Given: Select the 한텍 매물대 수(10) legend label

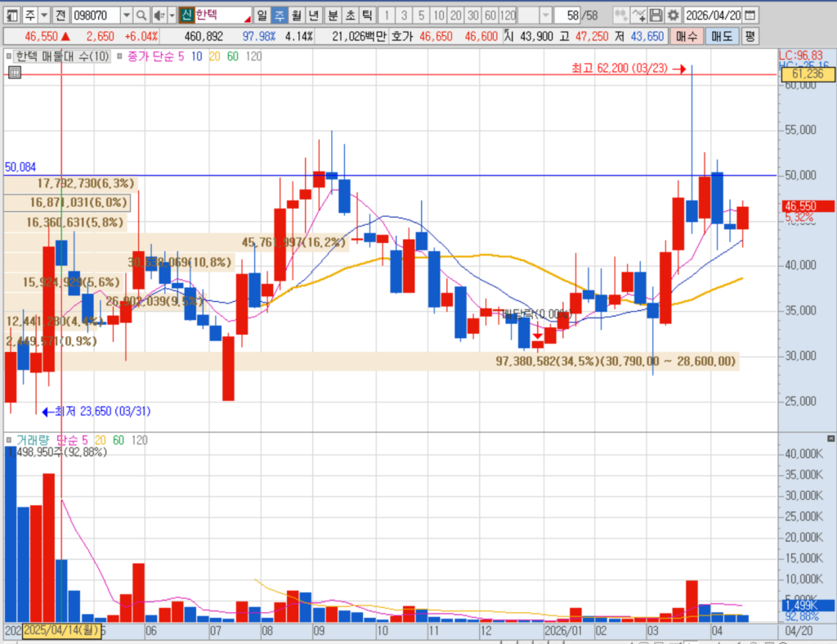Looking at the screenshot, I should coord(62,56).
